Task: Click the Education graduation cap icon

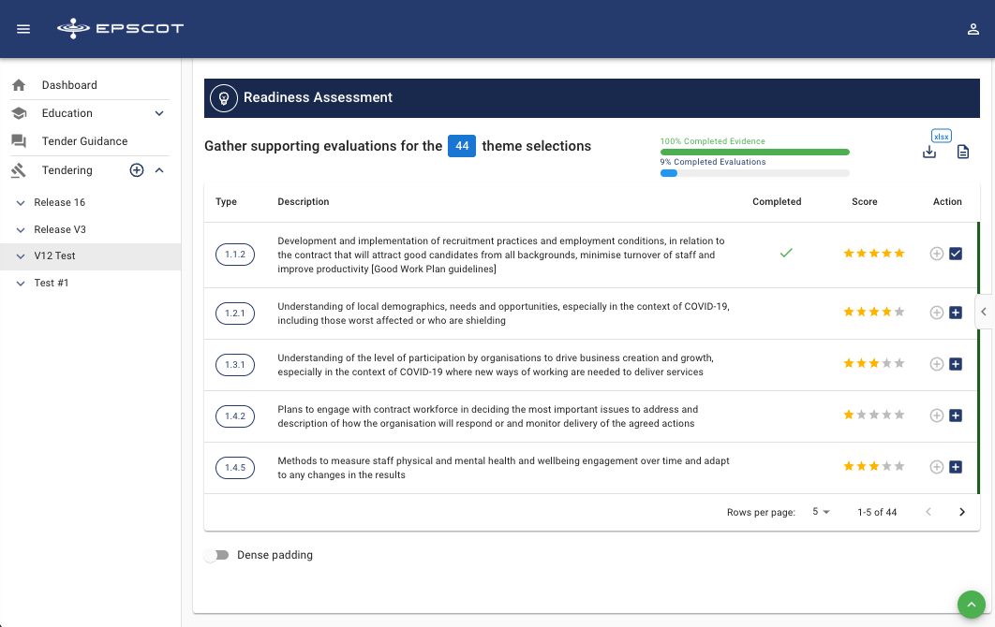Action: [19, 113]
